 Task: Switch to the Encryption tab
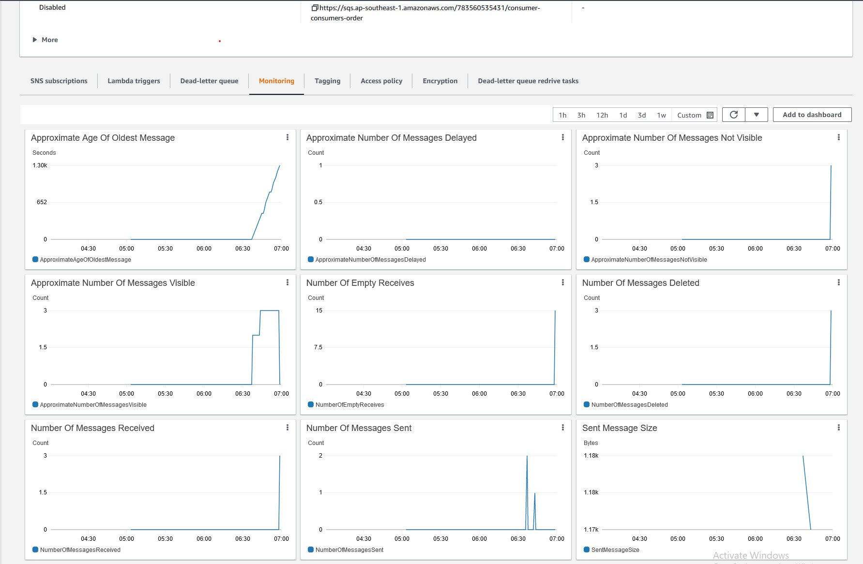click(x=440, y=81)
